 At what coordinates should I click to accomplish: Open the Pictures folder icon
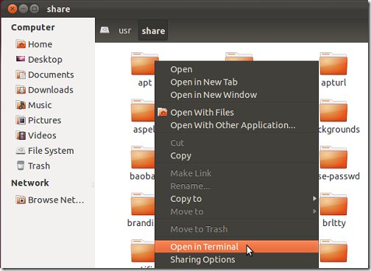21,120
